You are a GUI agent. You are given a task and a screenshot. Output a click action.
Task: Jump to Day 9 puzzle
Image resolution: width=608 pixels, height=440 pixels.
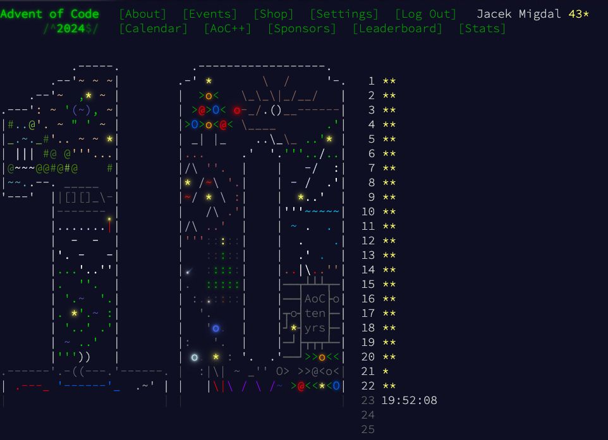coord(382,197)
